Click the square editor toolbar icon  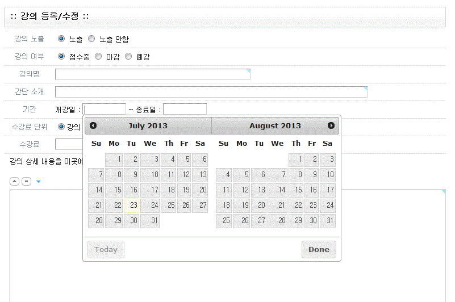click(x=26, y=182)
